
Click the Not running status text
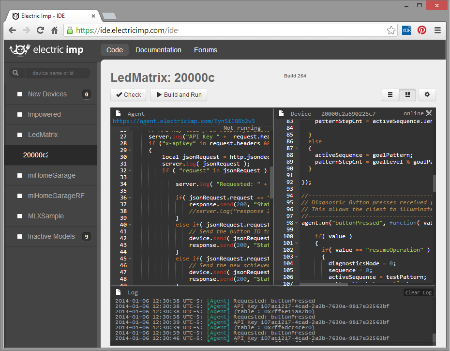coord(242,128)
